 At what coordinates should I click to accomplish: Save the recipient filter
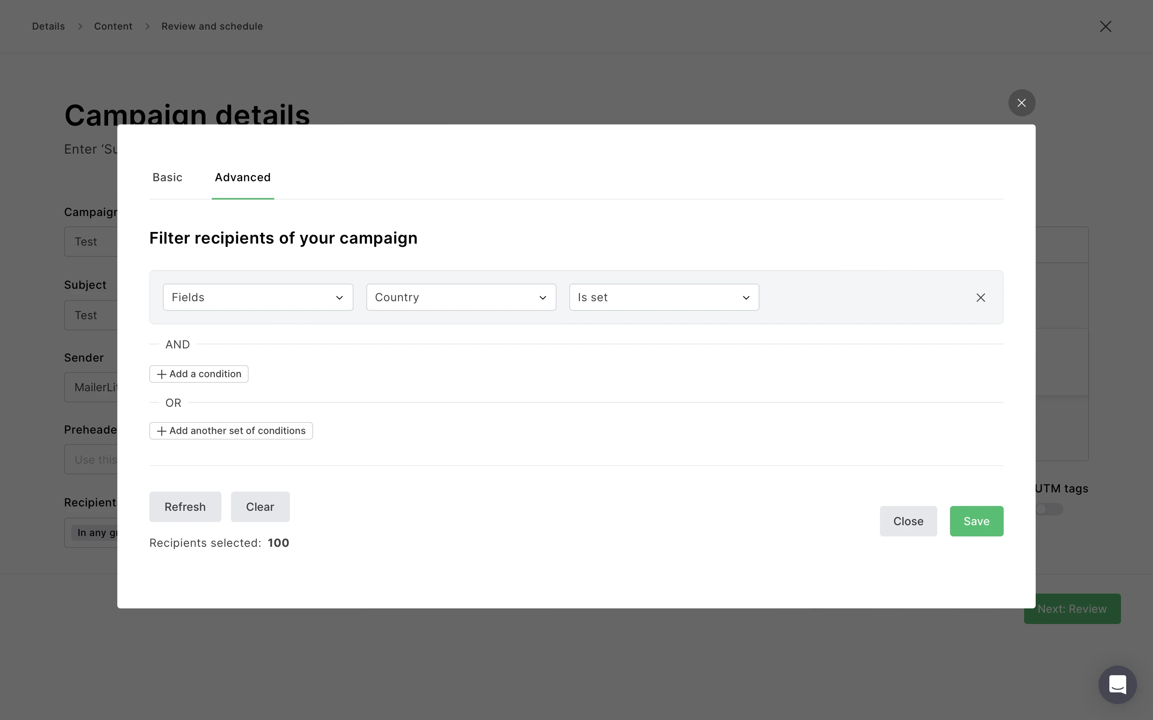[x=976, y=521]
